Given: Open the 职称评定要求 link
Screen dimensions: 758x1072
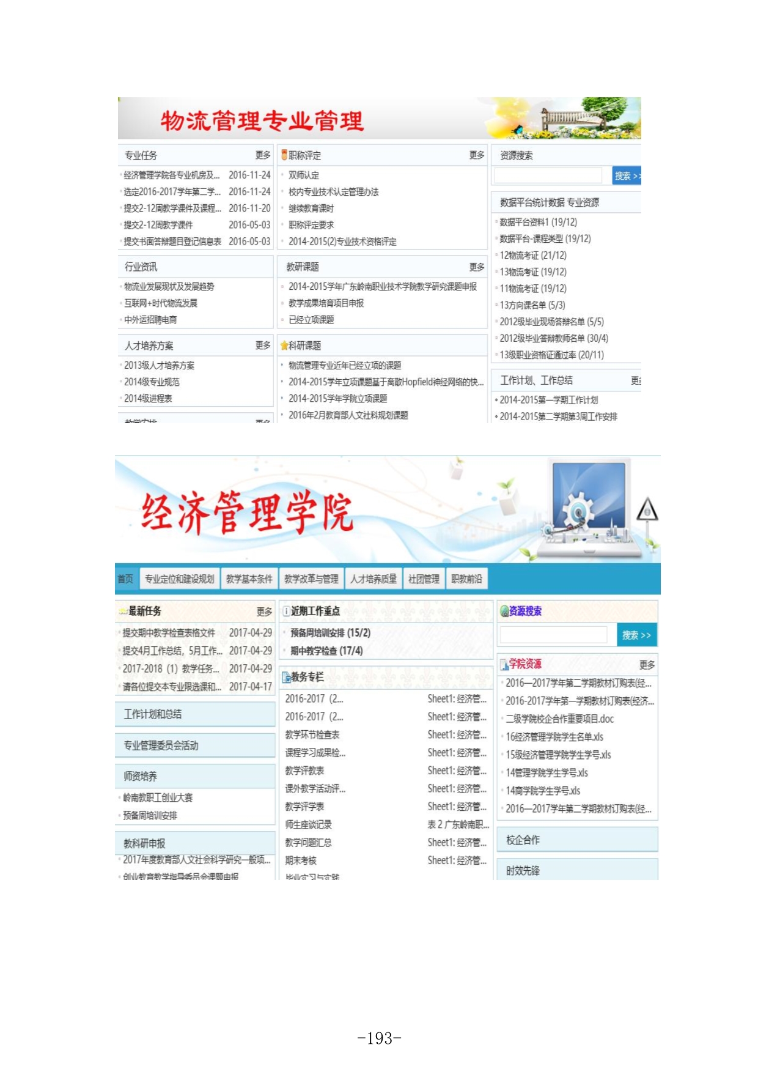Looking at the screenshot, I should click(311, 224).
